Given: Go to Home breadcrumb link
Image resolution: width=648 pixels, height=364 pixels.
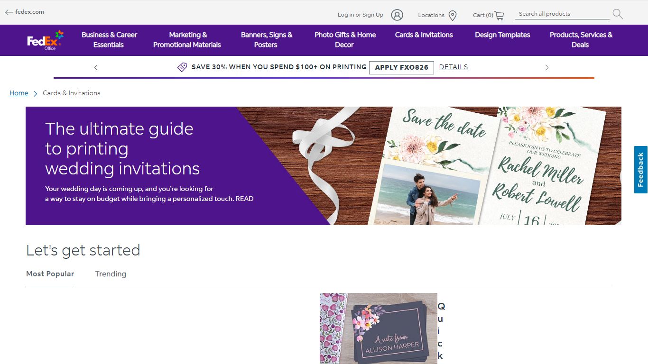Looking at the screenshot, I should 19,93.
